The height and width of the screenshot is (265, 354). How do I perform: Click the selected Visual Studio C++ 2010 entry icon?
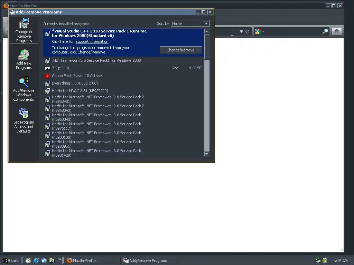(47, 33)
